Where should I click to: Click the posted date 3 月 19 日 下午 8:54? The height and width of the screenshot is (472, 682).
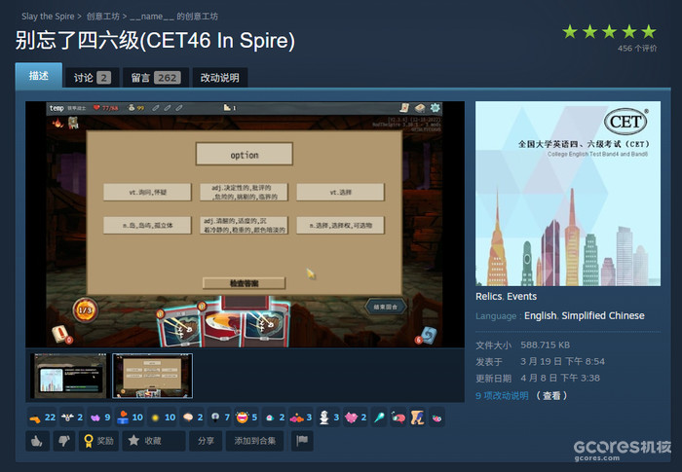tap(562, 362)
